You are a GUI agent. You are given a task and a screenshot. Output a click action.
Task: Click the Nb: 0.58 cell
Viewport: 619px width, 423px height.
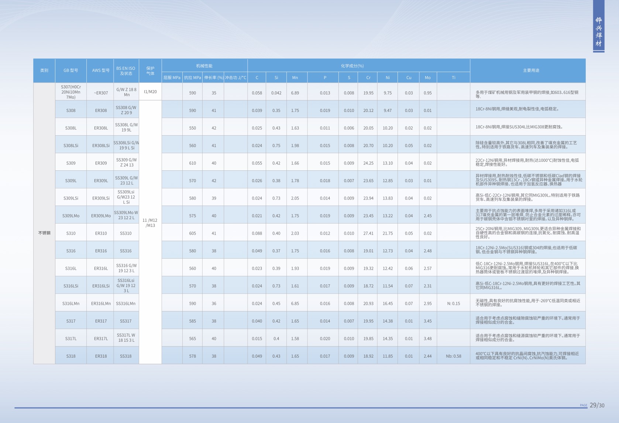[453, 356]
